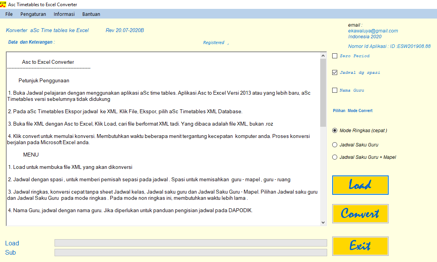Open the Informasi menu
Screen dimensions: 437x262
click(x=64, y=14)
